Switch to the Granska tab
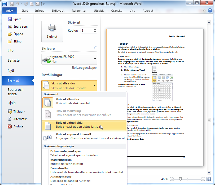The image size is (215, 185). coord(117,11)
